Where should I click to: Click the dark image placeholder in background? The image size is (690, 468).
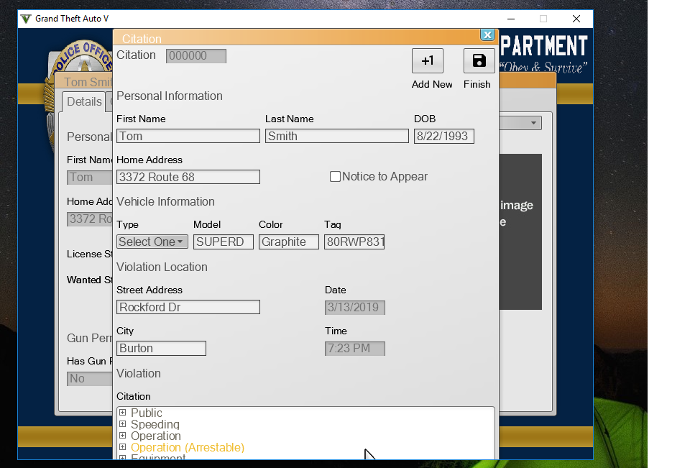coord(520,231)
